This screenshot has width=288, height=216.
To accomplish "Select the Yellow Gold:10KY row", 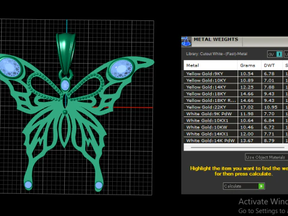I will [236, 80].
